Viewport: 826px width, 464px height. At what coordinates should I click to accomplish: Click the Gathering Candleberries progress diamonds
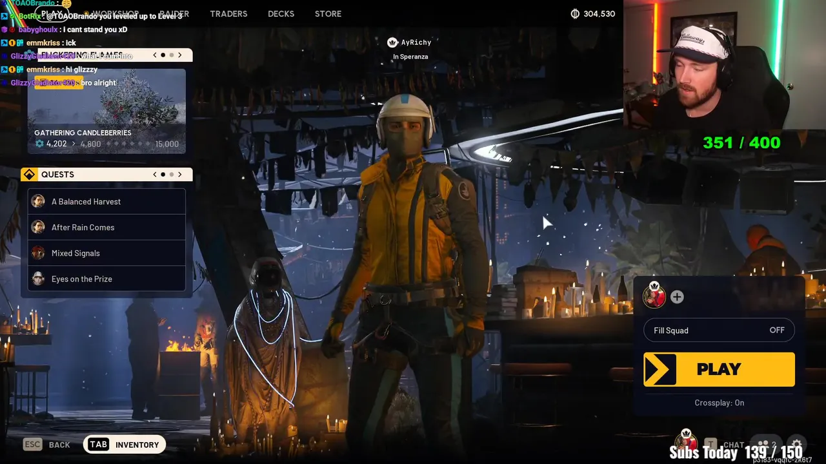click(127, 144)
